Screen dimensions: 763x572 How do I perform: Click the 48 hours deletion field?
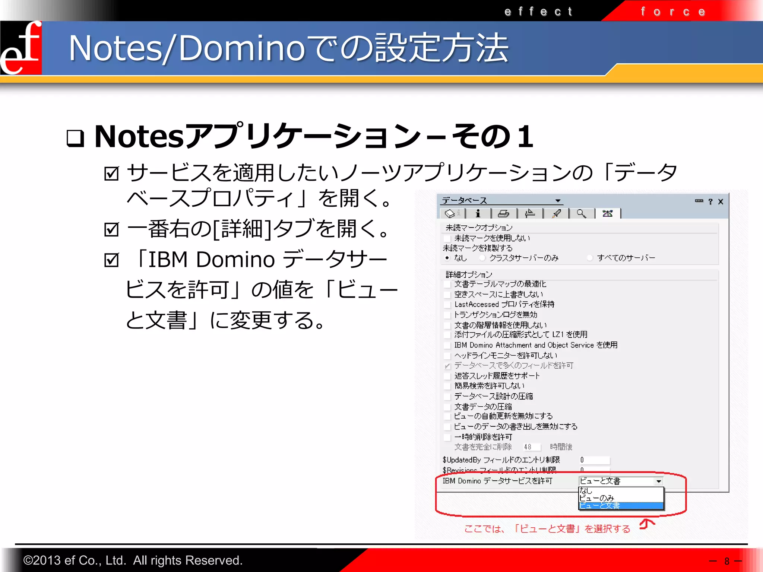[x=532, y=447]
